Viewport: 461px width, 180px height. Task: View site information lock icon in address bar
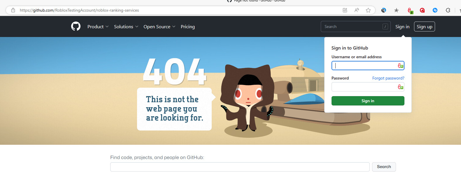13,10
